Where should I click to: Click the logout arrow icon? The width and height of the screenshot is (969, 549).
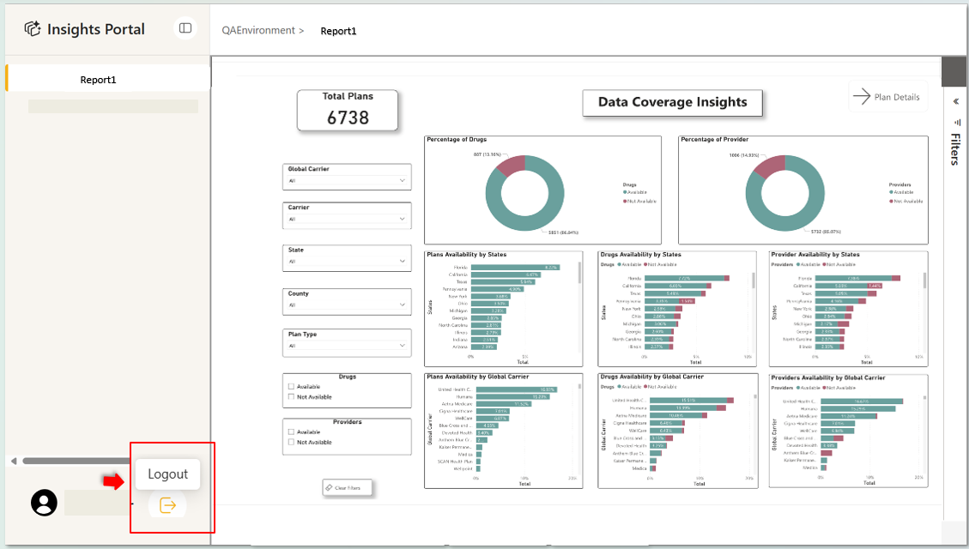tap(168, 505)
